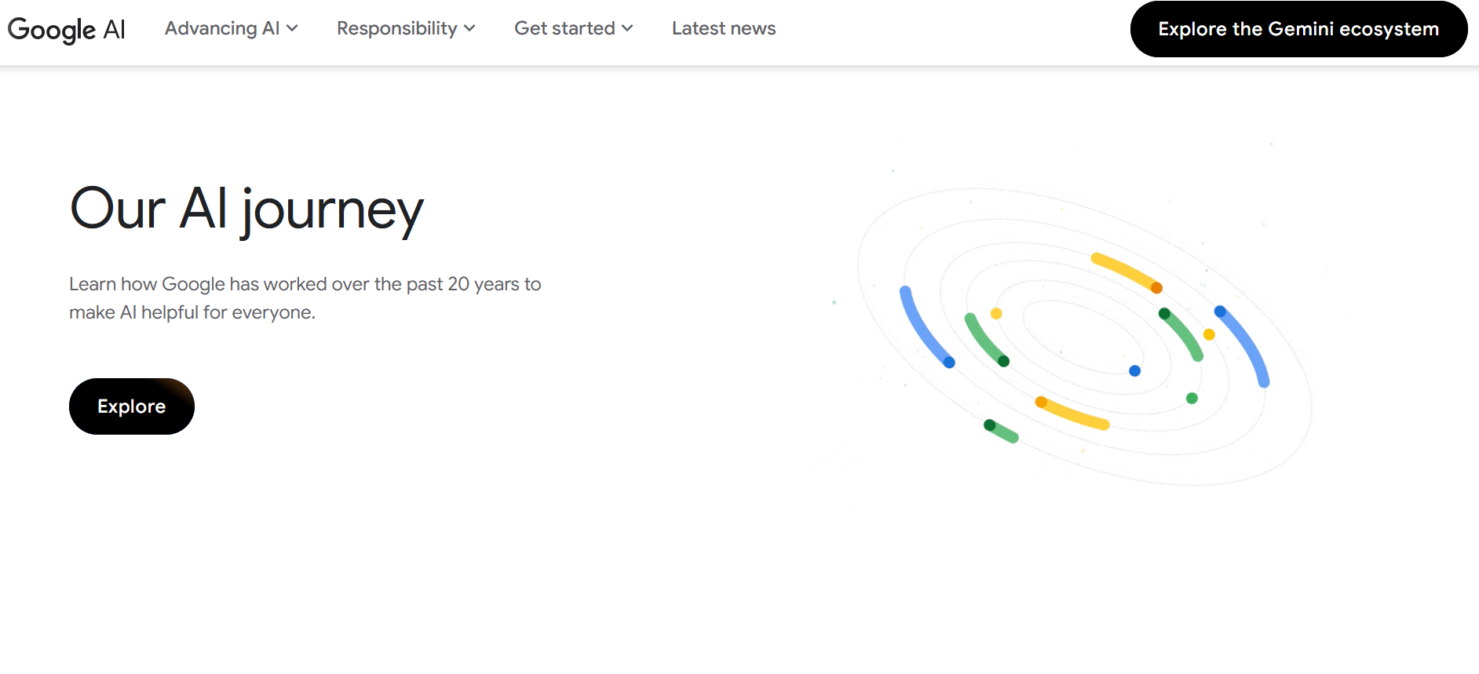
Task: Click the Google AI logo
Action: point(67,29)
